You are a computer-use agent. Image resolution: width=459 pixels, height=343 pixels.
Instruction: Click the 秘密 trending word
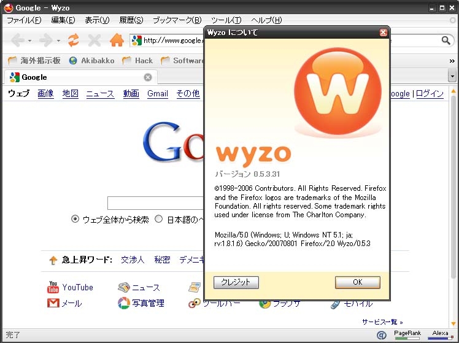coord(162,260)
